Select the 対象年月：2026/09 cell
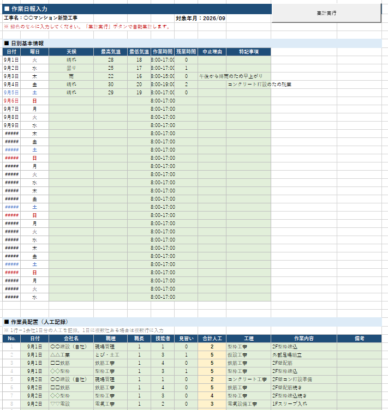The height and width of the screenshot is (410, 388). tap(200, 19)
